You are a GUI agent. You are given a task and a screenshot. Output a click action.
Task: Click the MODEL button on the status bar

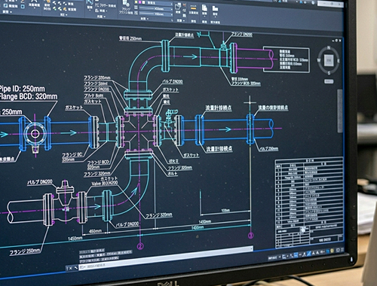click(x=272, y=258)
